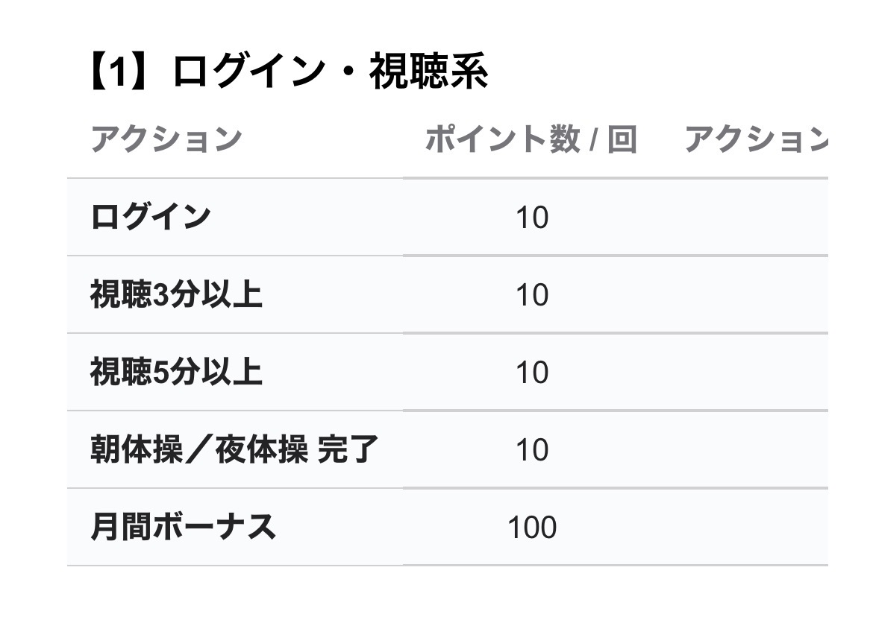
Task: Select the truncated アクション header at right
Action: 755,139
